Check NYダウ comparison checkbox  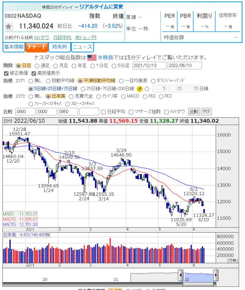tap(167, 112)
